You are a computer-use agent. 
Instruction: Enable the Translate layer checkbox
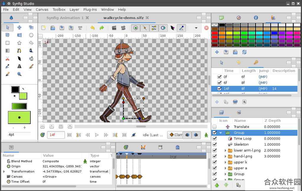[x=214, y=127]
